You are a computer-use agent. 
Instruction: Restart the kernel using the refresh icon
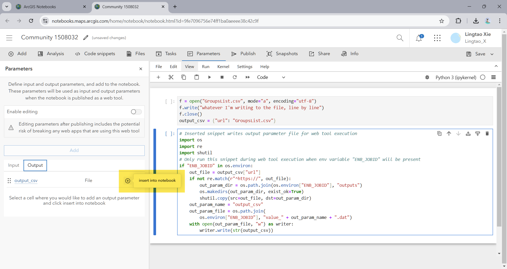tap(235, 77)
